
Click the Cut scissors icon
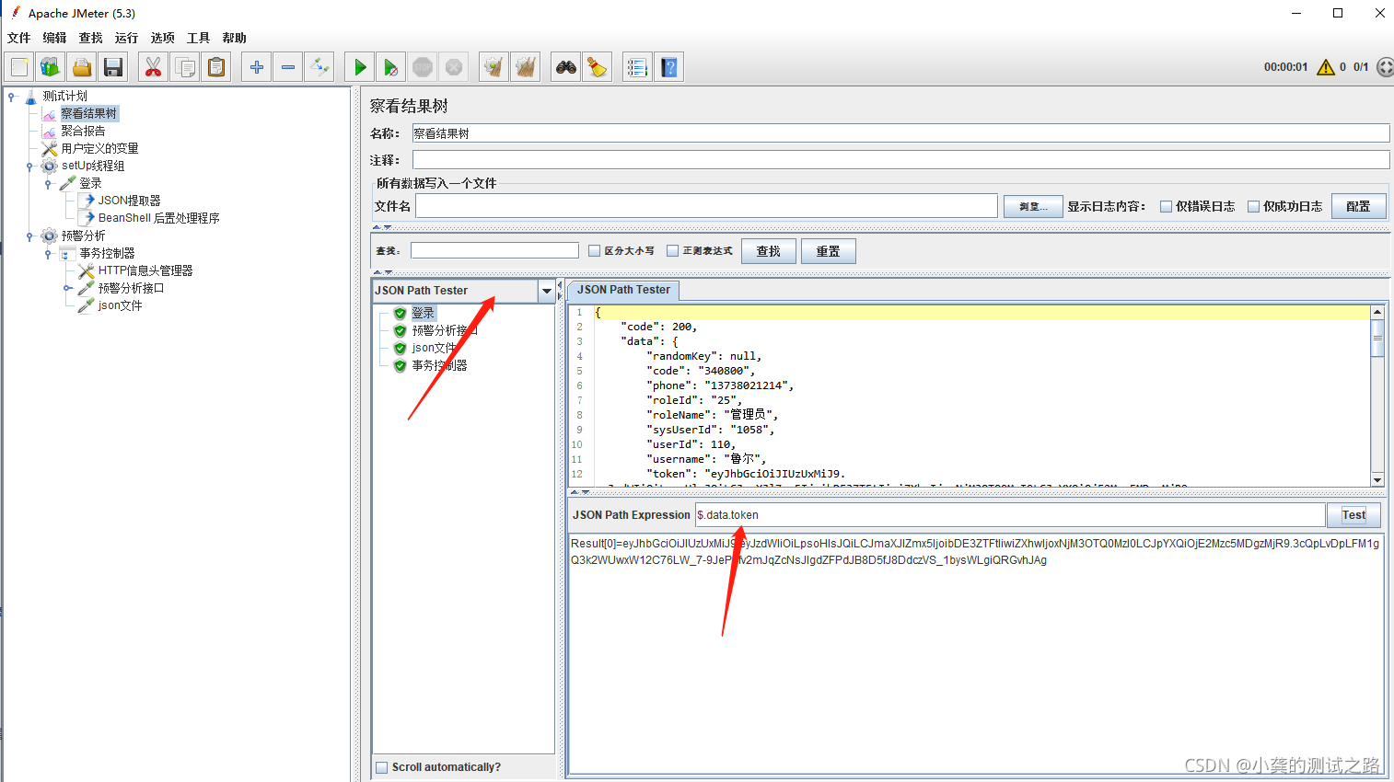153,67
